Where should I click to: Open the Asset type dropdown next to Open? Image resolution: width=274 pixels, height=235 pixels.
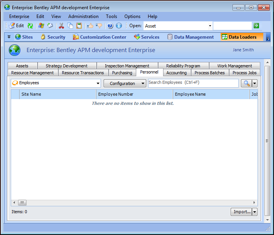[210, 26]
